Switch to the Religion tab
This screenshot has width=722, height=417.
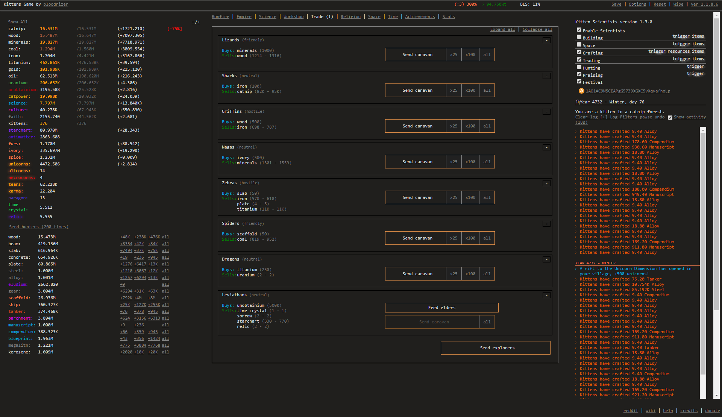350,17
